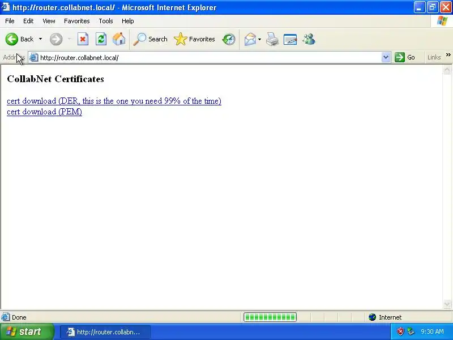Click the Refresh page icon
Screen dimensions: 453x340
coord(101,39)
